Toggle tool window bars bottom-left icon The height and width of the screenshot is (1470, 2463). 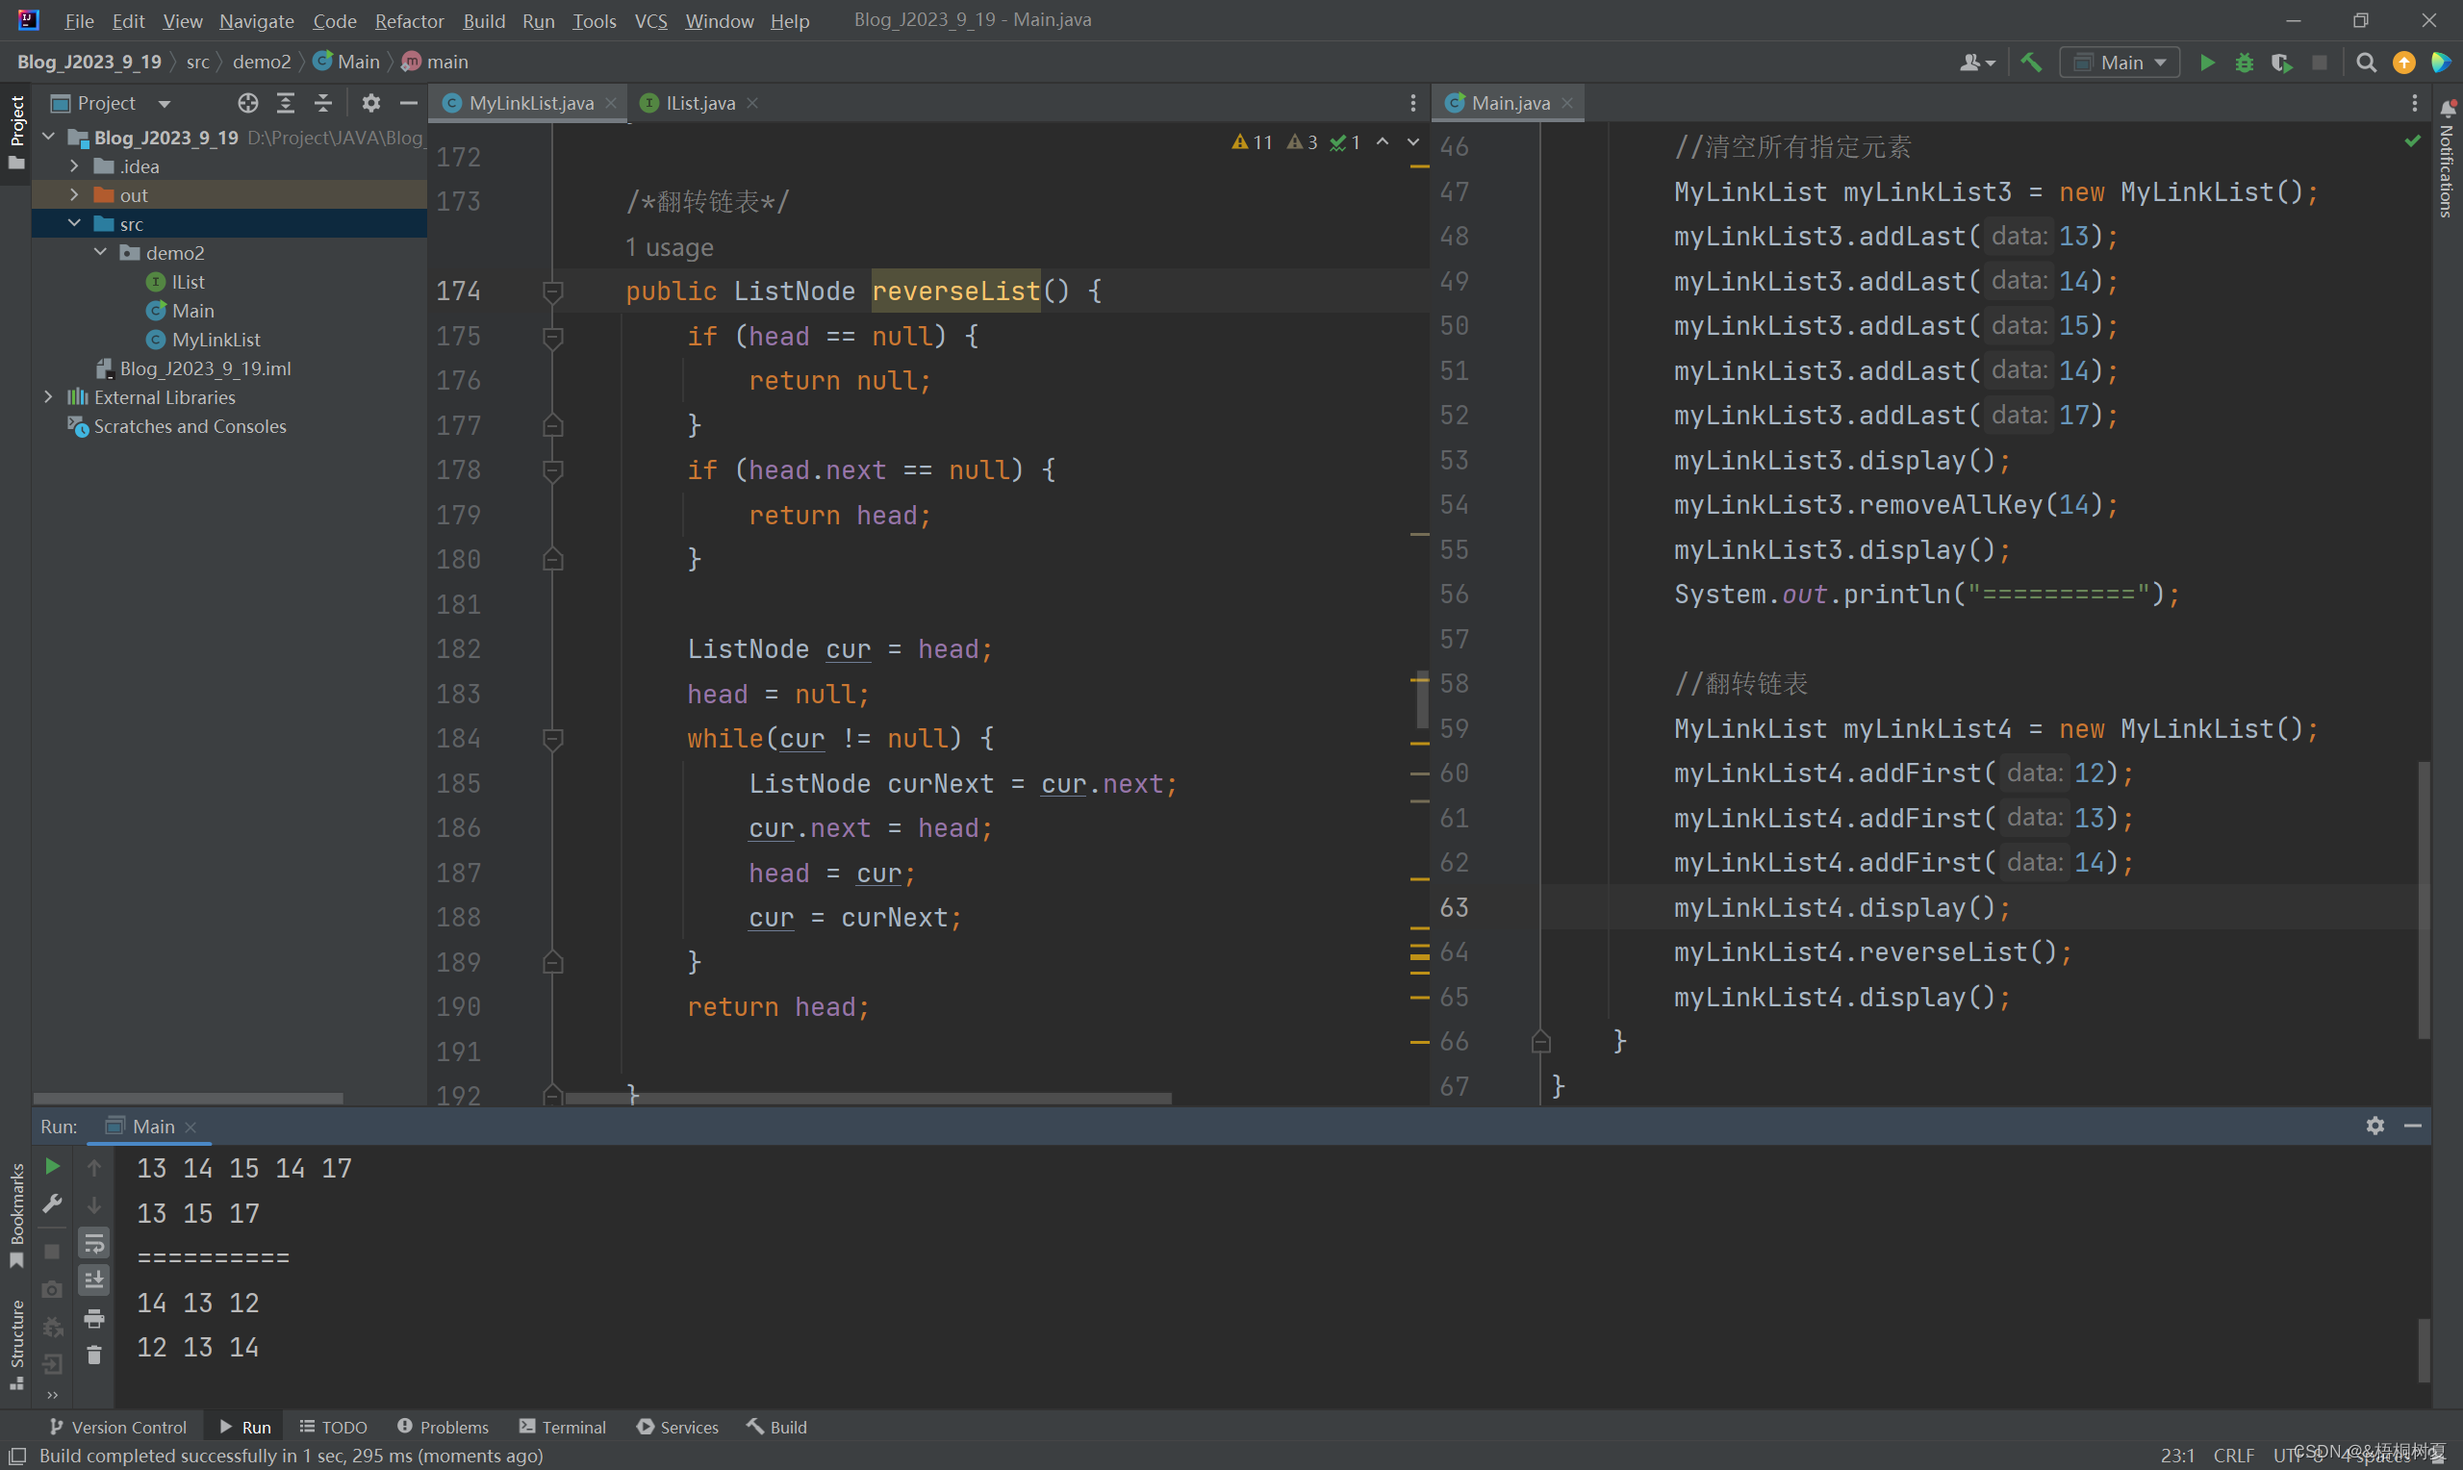(x=16, y=1456)
